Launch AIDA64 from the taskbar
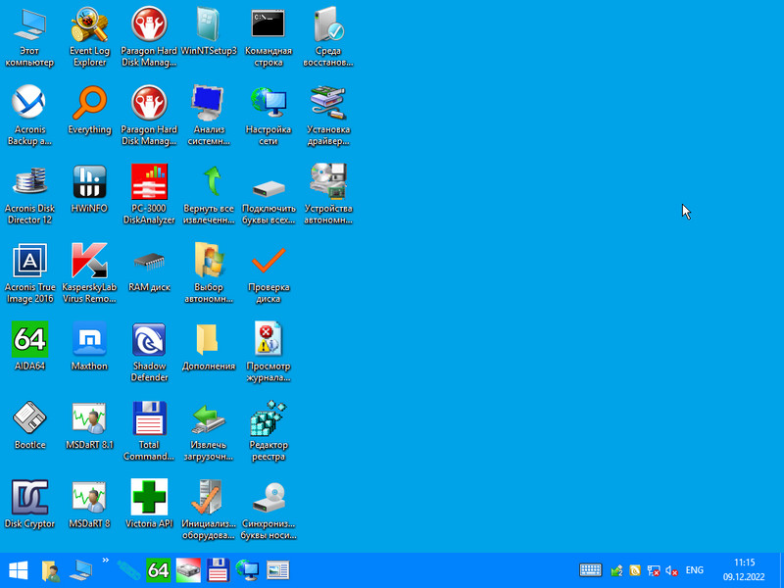 point(158,570)
